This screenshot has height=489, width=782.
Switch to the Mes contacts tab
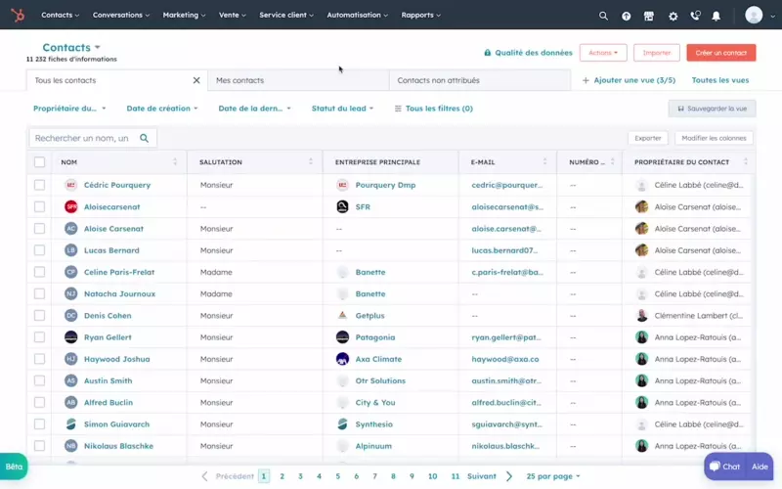click(240, 80)
